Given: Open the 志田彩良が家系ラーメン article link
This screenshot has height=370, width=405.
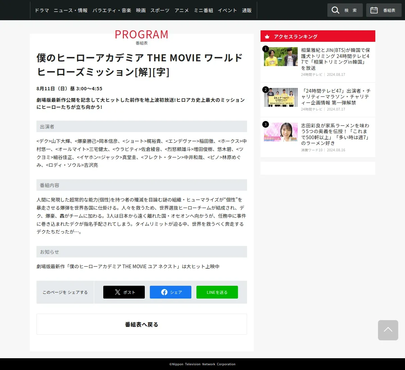Looking at the screenshot, I should pos(335,134).
